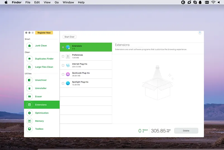
Task: Click the Register Now button
Action: pos(44,33)
